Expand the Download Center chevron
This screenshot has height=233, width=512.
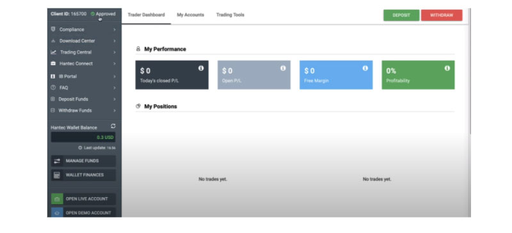[115, 41]
